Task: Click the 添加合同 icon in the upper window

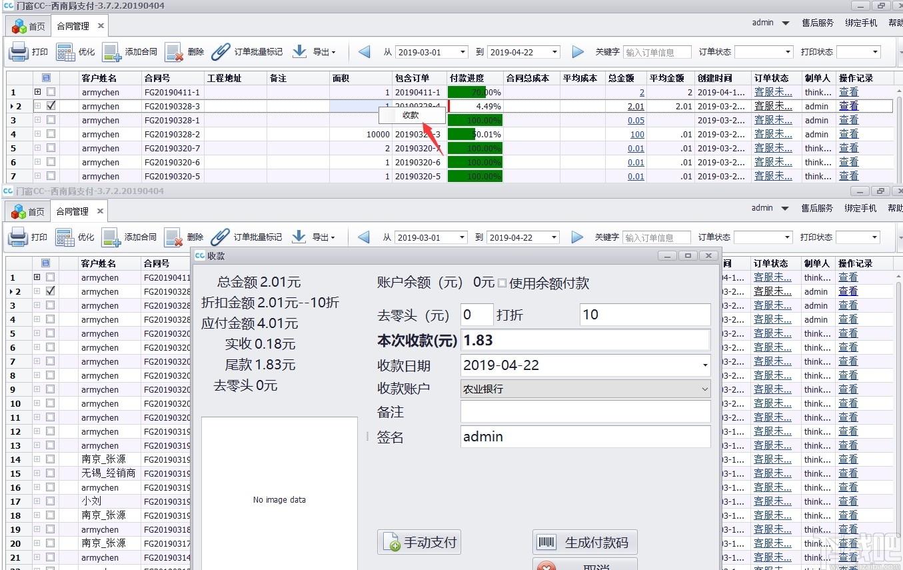Action: [111, 51]
